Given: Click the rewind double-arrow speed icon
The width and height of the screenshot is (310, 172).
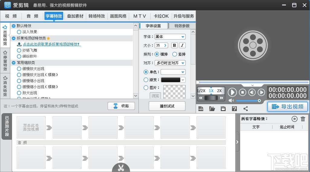Looking at the screenshot, I should coord(201,98).
